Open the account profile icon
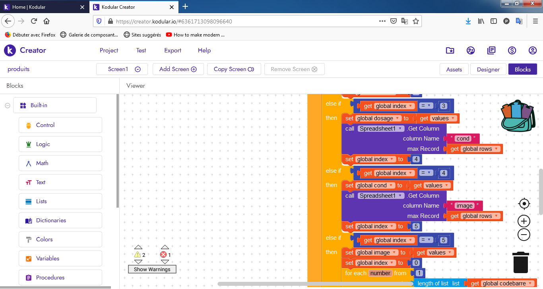543x289 pixels. [x=533, y=50]
